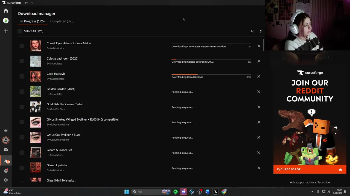Click the author name SnootySims

tap(57, 155)
